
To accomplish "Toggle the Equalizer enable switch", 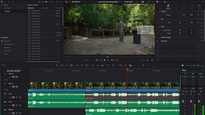I will [158, 41].
